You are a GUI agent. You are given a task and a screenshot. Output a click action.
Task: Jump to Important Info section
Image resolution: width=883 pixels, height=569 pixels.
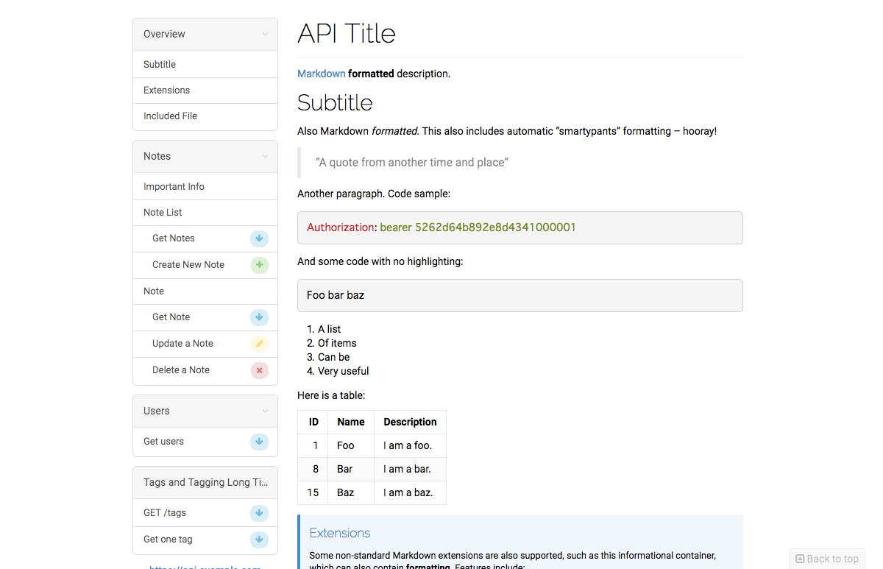174,187
